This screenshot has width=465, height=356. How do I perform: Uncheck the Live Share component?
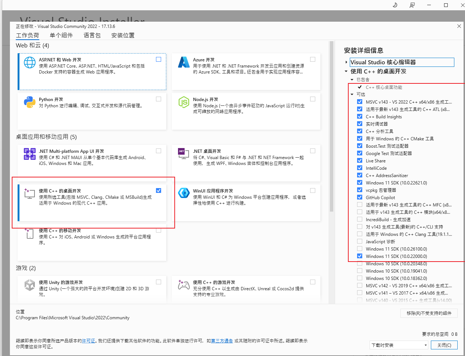point(360,161)
